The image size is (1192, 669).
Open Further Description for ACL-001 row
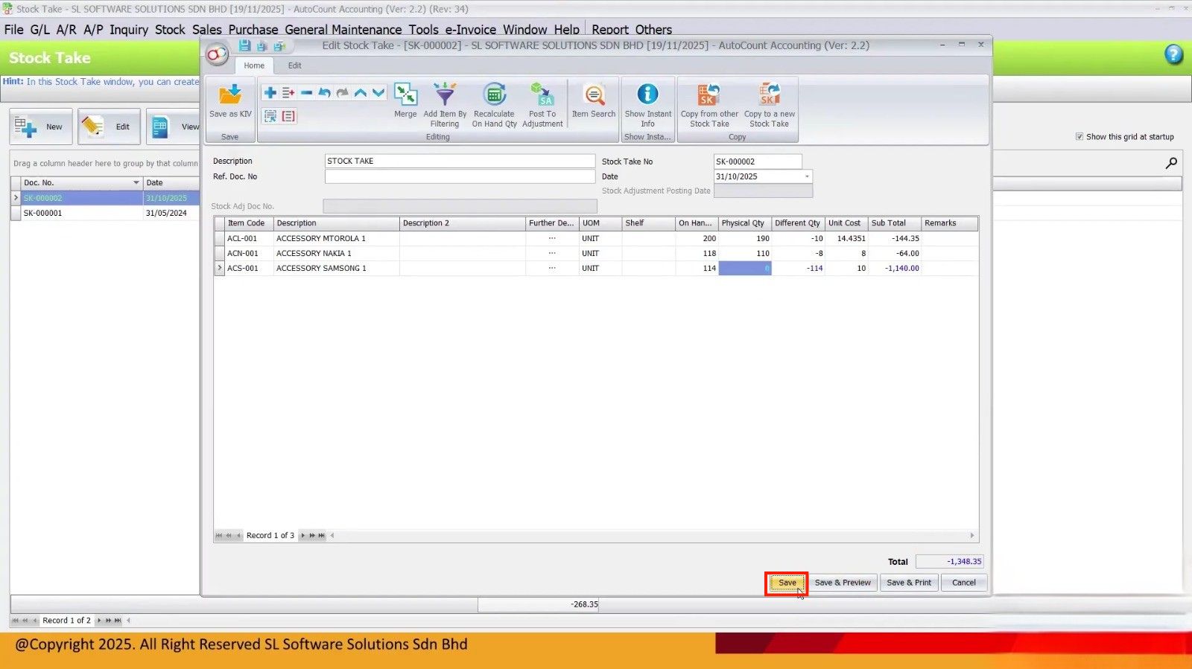[551, 239]
